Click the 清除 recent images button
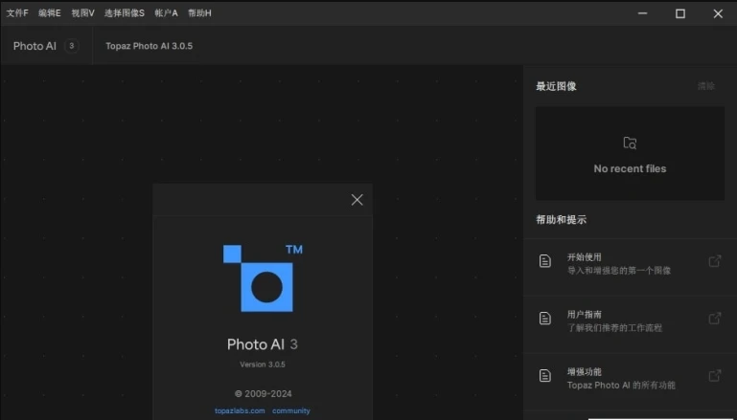Screen dimensions: 737x420 pos(706,86)
